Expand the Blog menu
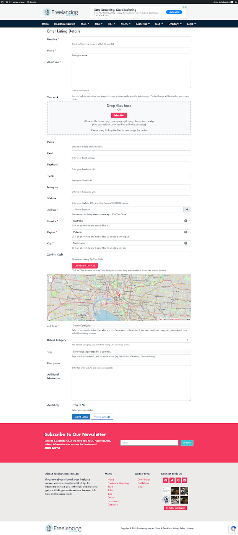238x535 pixels. pos(159,24)
